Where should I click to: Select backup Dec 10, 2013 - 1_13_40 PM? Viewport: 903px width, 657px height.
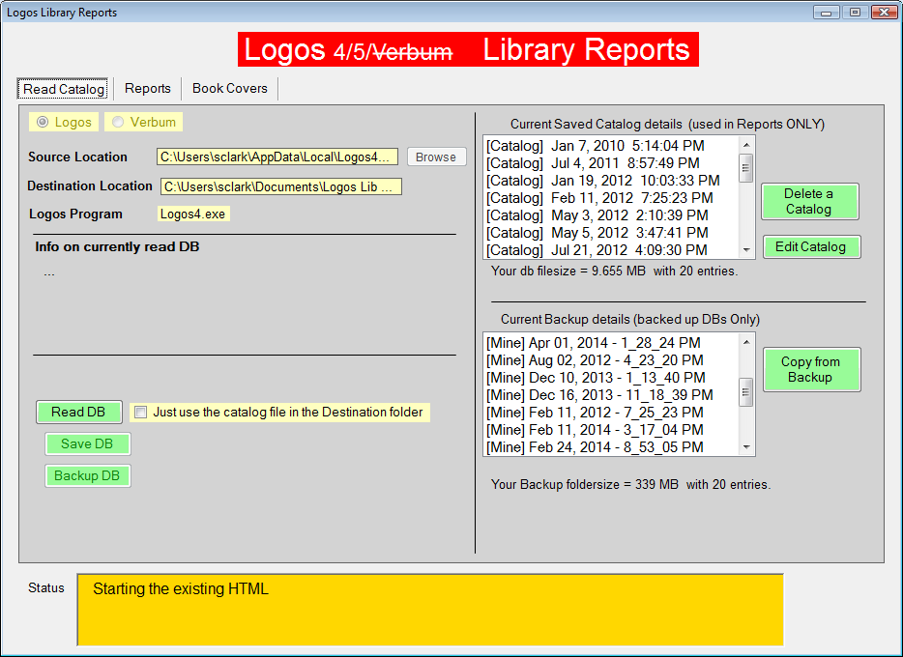(612, 378)
